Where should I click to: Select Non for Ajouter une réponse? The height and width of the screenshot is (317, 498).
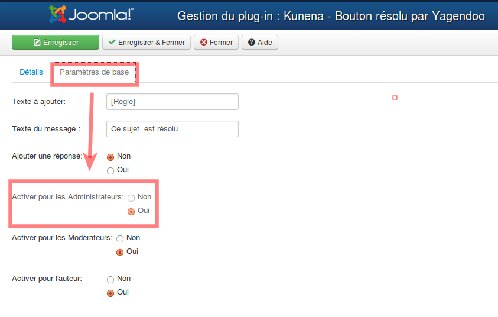[110, 157]
